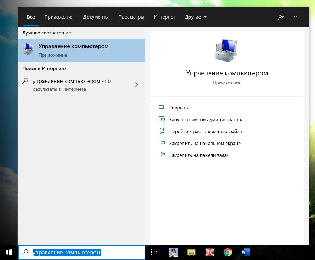
Task: Open Google Chrome from the taskbar
Action: click(x=227, y=252)
